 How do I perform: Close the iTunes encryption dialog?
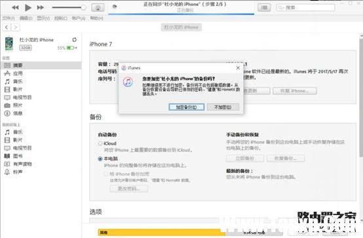click(238, 68)
